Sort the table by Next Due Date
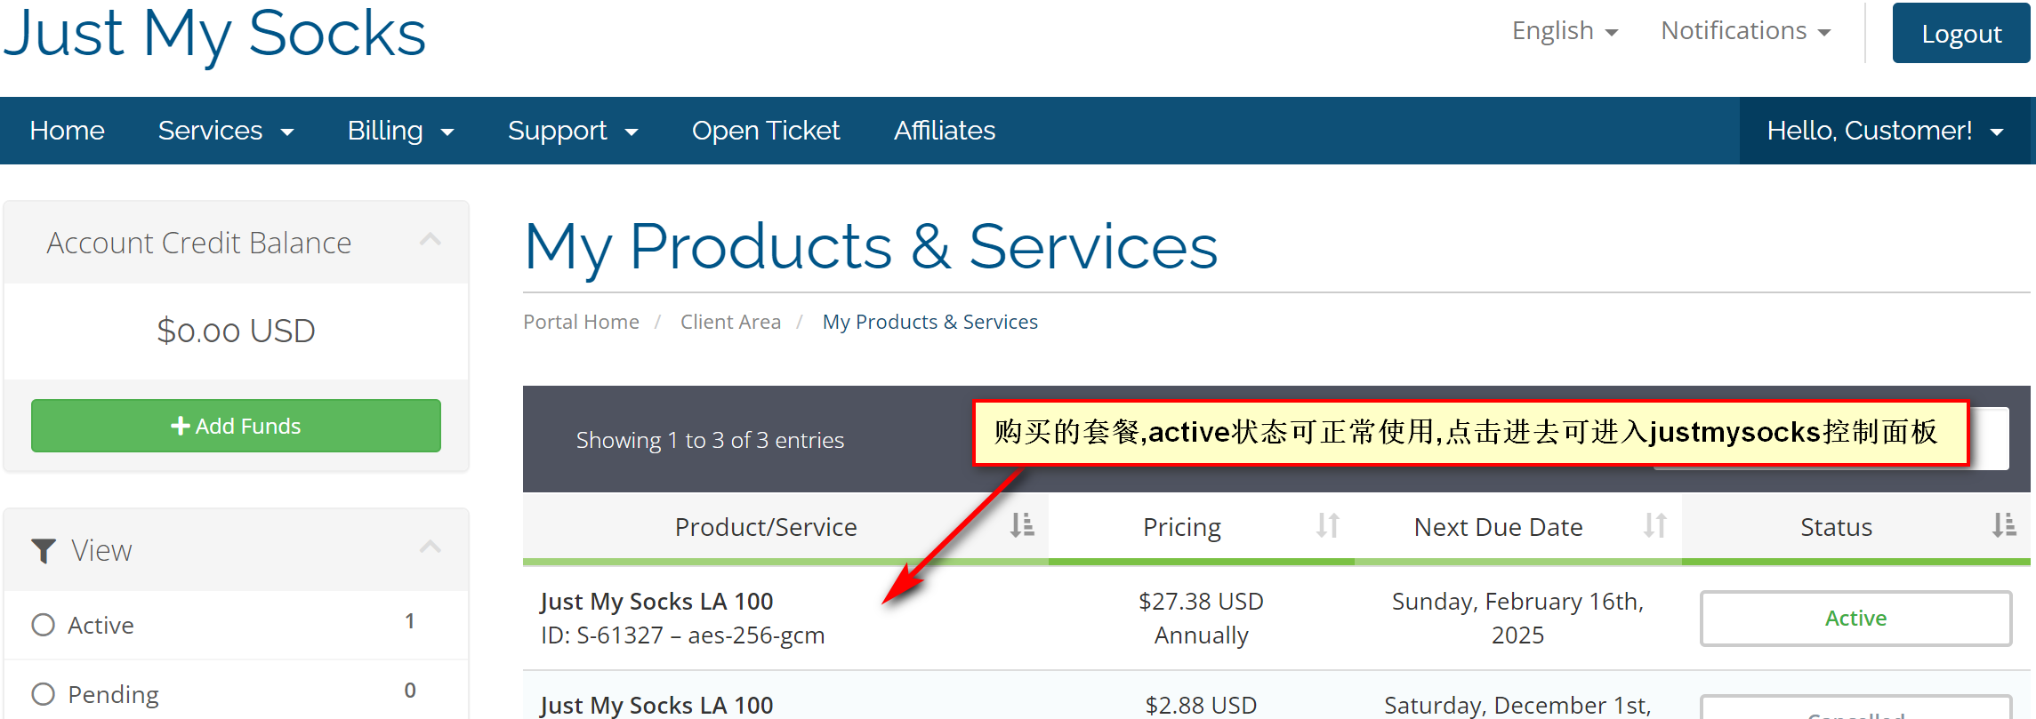The image size is (2036, 719). click(x=1517, y=527)
